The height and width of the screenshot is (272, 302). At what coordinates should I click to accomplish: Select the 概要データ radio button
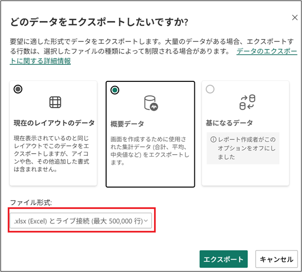click(115, 90)
